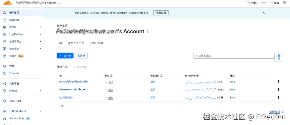Switch to the 开发人员平台 tab
The width and height of the screenshot is (290, 125).
coord(76,43)
